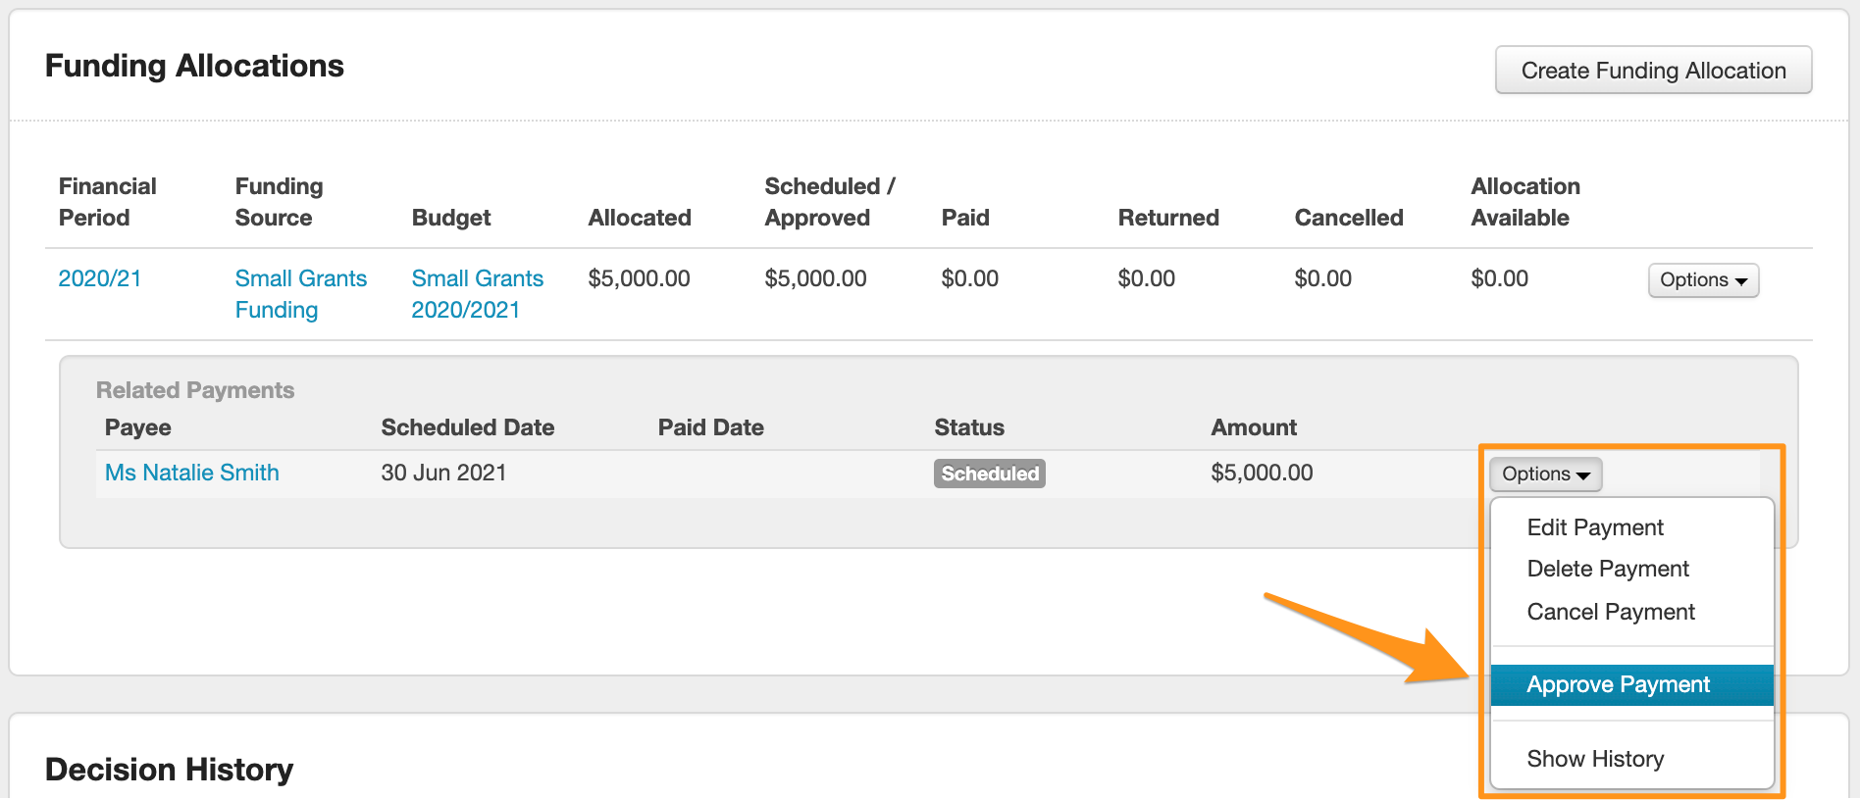1860x800 pixels.
Task: Open the Small Grants 2020/2021 budget link
Action: [477, 294]
